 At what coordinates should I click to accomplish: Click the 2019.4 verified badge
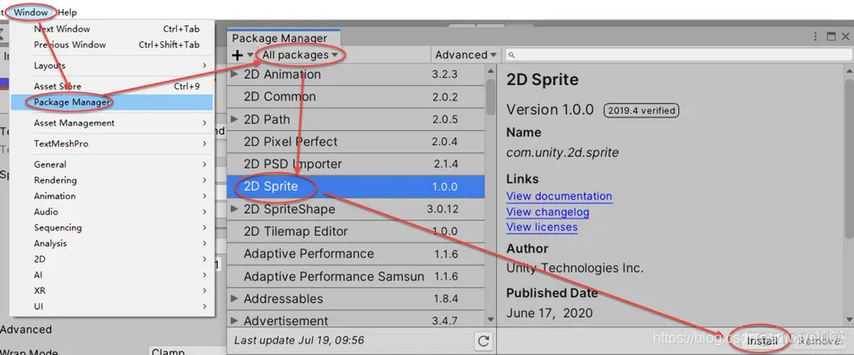(641, 110)
